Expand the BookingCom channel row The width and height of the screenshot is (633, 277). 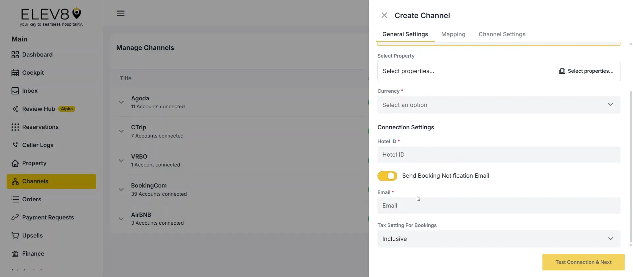point(121,189)
